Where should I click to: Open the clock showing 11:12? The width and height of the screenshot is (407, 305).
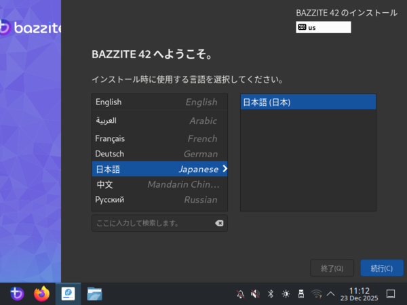[360, 294]
